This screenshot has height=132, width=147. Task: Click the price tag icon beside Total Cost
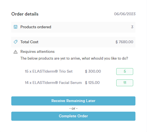pyautogui.click(x=16, y=42)
